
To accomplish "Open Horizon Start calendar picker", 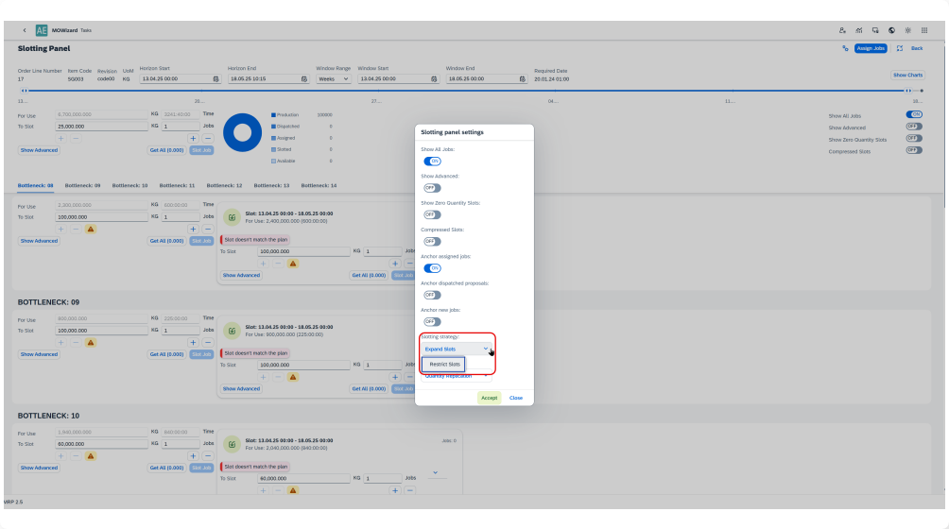I will point(216,79).
